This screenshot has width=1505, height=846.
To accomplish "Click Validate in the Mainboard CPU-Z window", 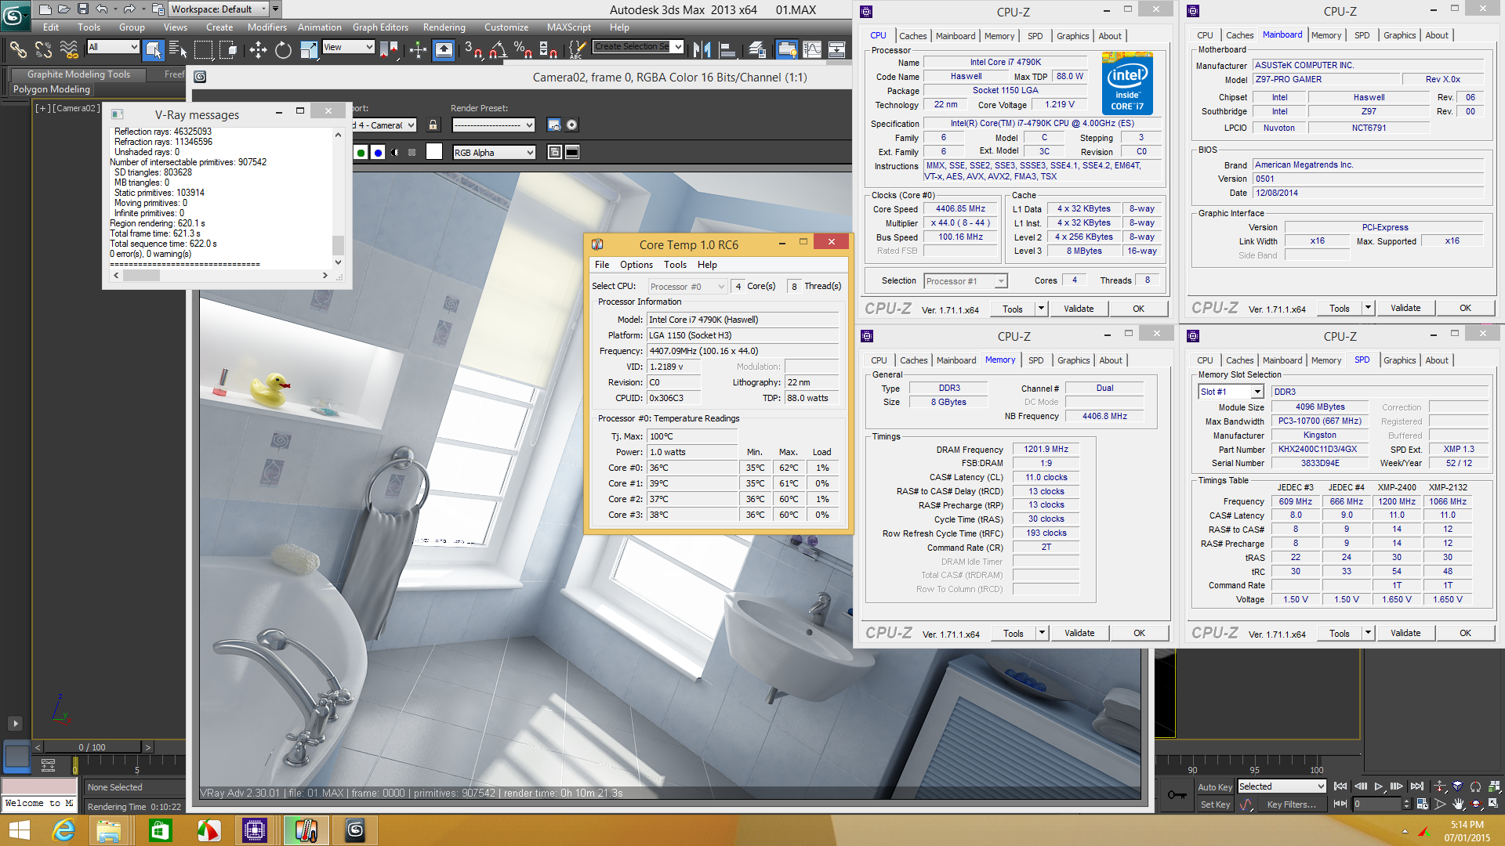I will point(1405,308).
